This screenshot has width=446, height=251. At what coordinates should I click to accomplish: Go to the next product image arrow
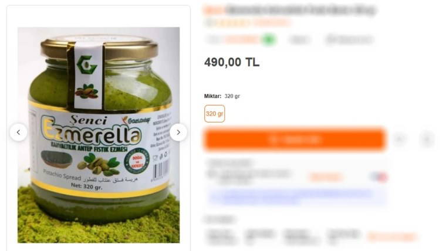coord(178,132)
